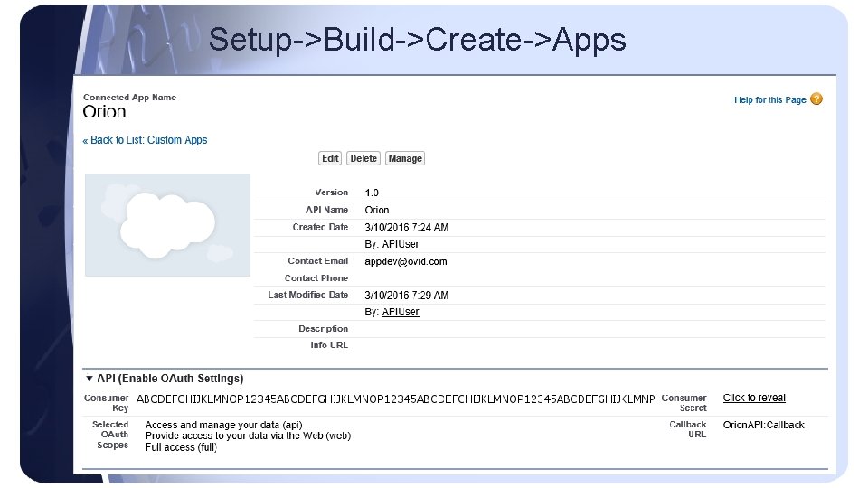The height and width of the screenshot is (488, 868).
Task: Click the OrionAPI:Callback URL value
Action: click(763, 425)
